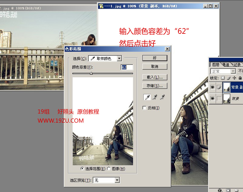The width and height of the screenshot is (243, 192).
Task: Enable the 反相(I) invert checkbox
Action: click(144, 108)
